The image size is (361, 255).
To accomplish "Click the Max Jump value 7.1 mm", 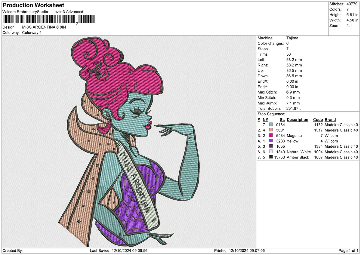I will click(x=293, y=103).
